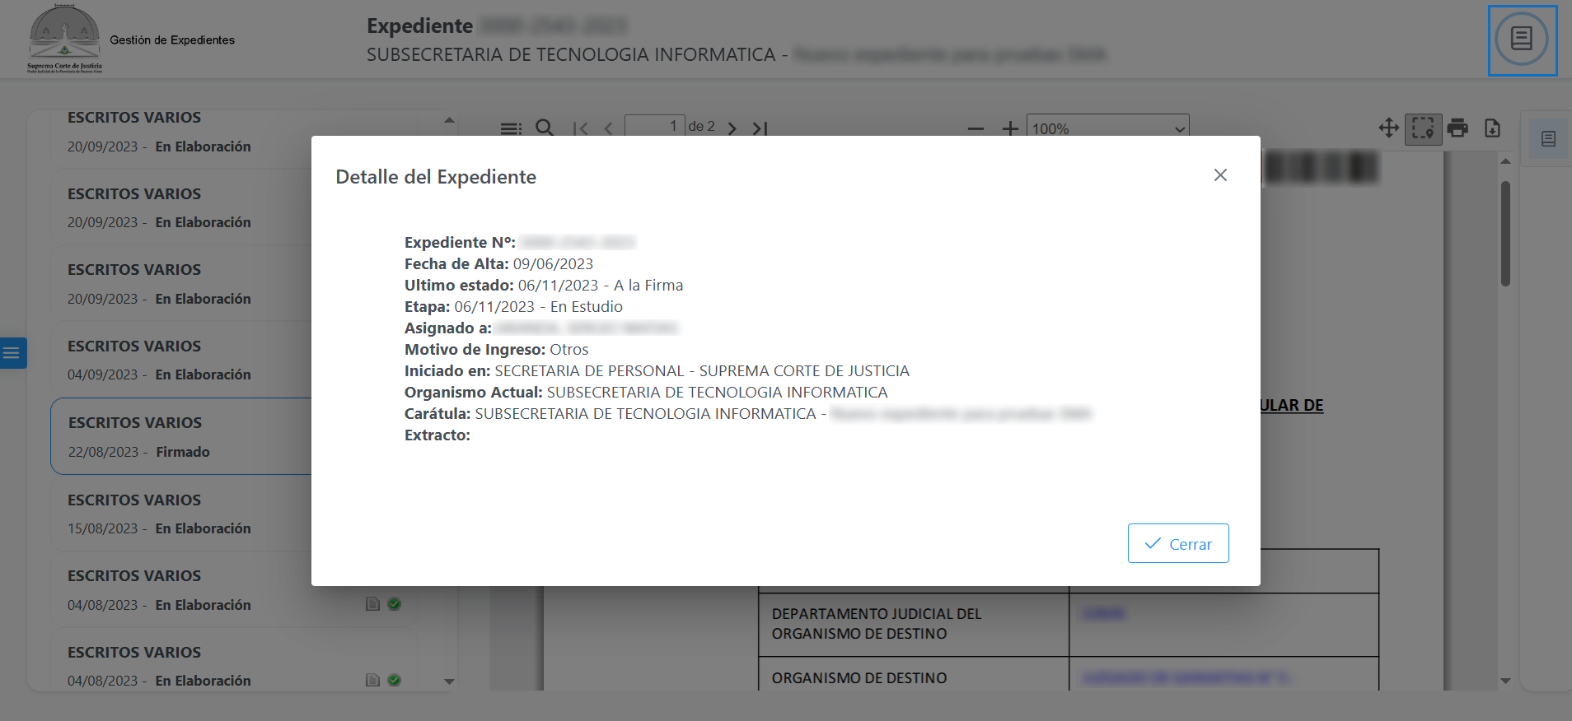Print the document with the printer icon
1572x721 pixels.
pos(1457,128)
